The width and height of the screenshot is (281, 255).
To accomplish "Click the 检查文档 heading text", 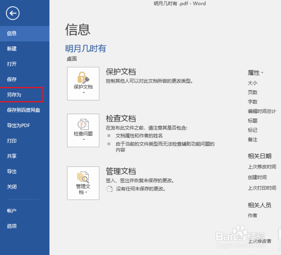I will click(x=121, y=118).
